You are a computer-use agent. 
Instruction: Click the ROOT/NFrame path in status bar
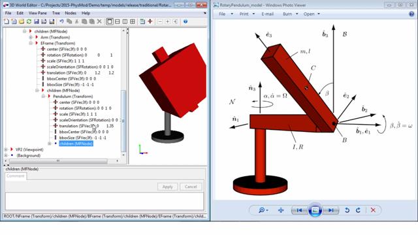point(104,216)
